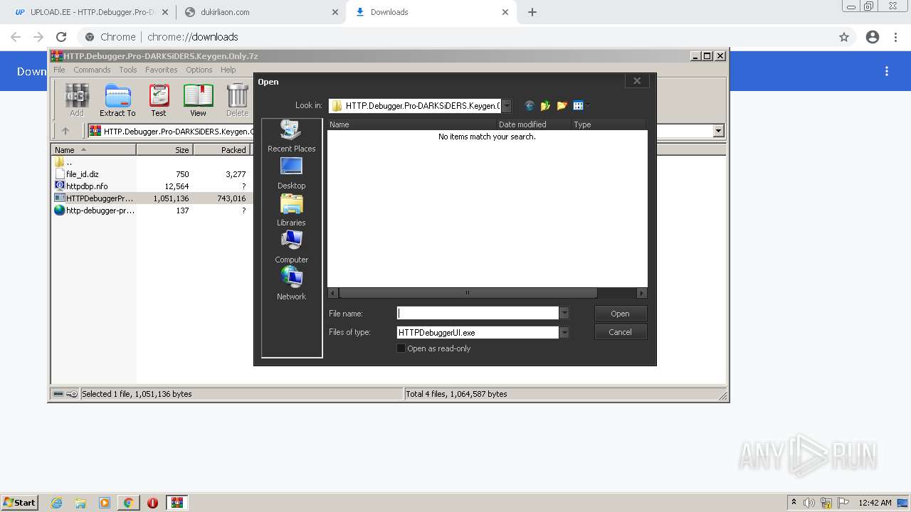The width and height of the screenshot is (911, 512).
Task: Open WinRAR Commands menu
Action: [x=92, y=70]
